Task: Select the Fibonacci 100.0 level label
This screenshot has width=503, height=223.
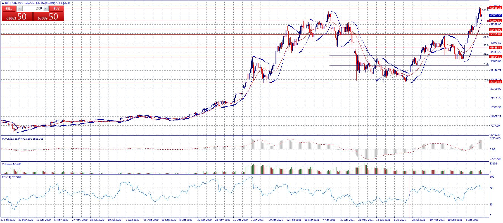Action: point(485,10)
